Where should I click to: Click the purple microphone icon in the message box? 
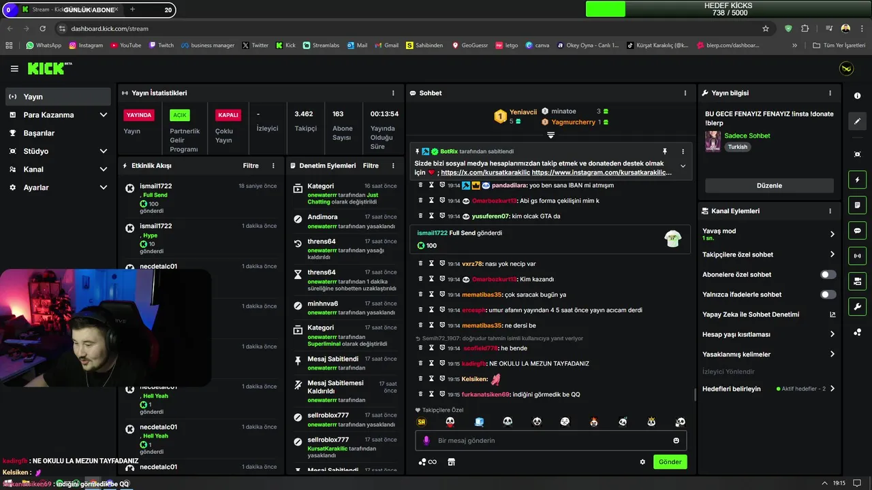pos(426,440)
